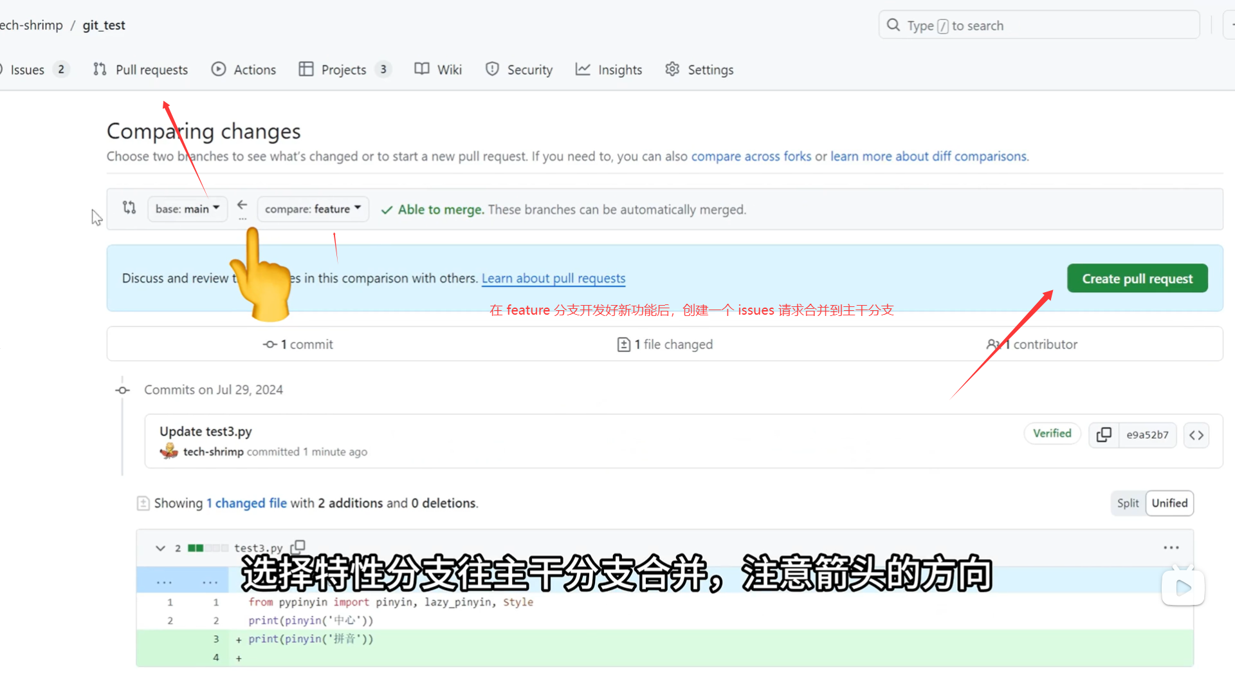This screenshot has width=1235, height=695.
Task: Open Learn about pull requests link
Action: pyautogui.click(x=553, y=279)
